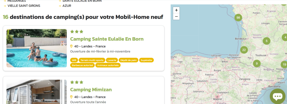Open the mobile-home kitchen photo thumbnail
The image size is (287, 104).
click(37, 92)
